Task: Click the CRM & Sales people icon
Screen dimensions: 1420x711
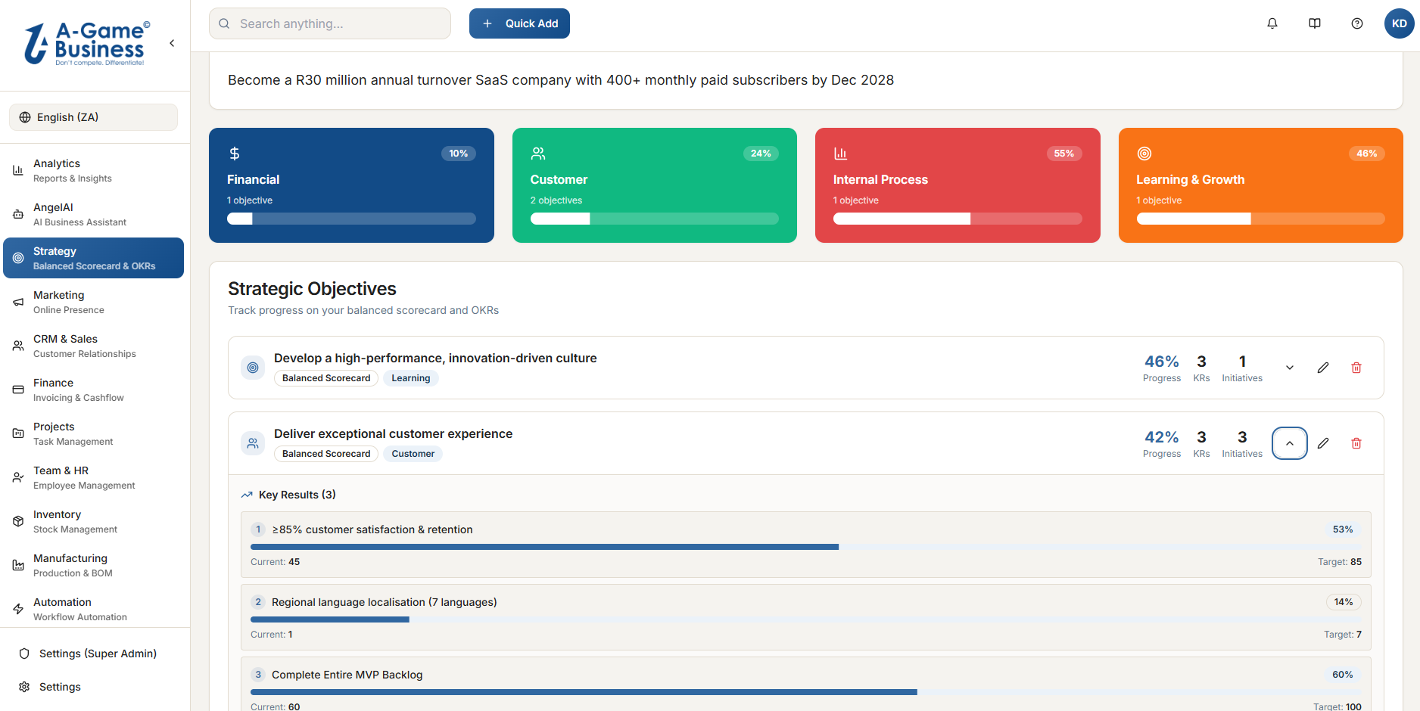Action: coord(18,346)
